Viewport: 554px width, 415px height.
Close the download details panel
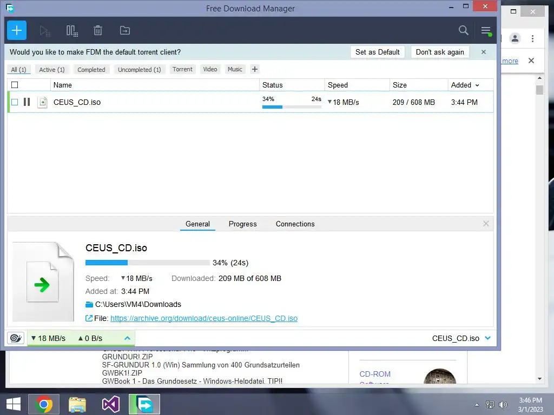486,224
